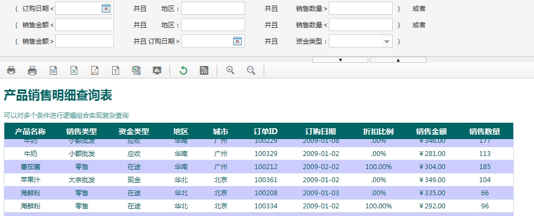Click the Excel multi-sheet export icon
This screenshot has height=216, width=534.
click(x=136, y=70)
